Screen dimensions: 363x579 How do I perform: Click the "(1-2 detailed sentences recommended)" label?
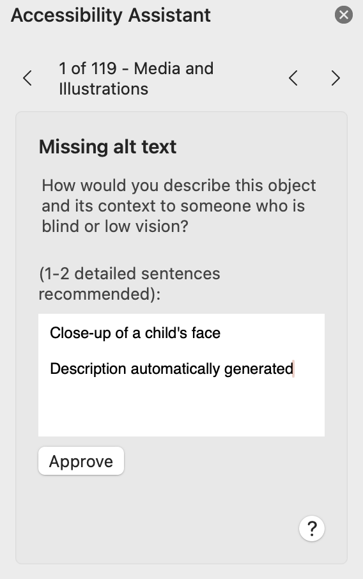click(129, 284)
